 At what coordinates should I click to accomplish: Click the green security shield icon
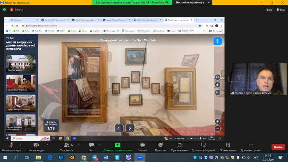(5, 9)
